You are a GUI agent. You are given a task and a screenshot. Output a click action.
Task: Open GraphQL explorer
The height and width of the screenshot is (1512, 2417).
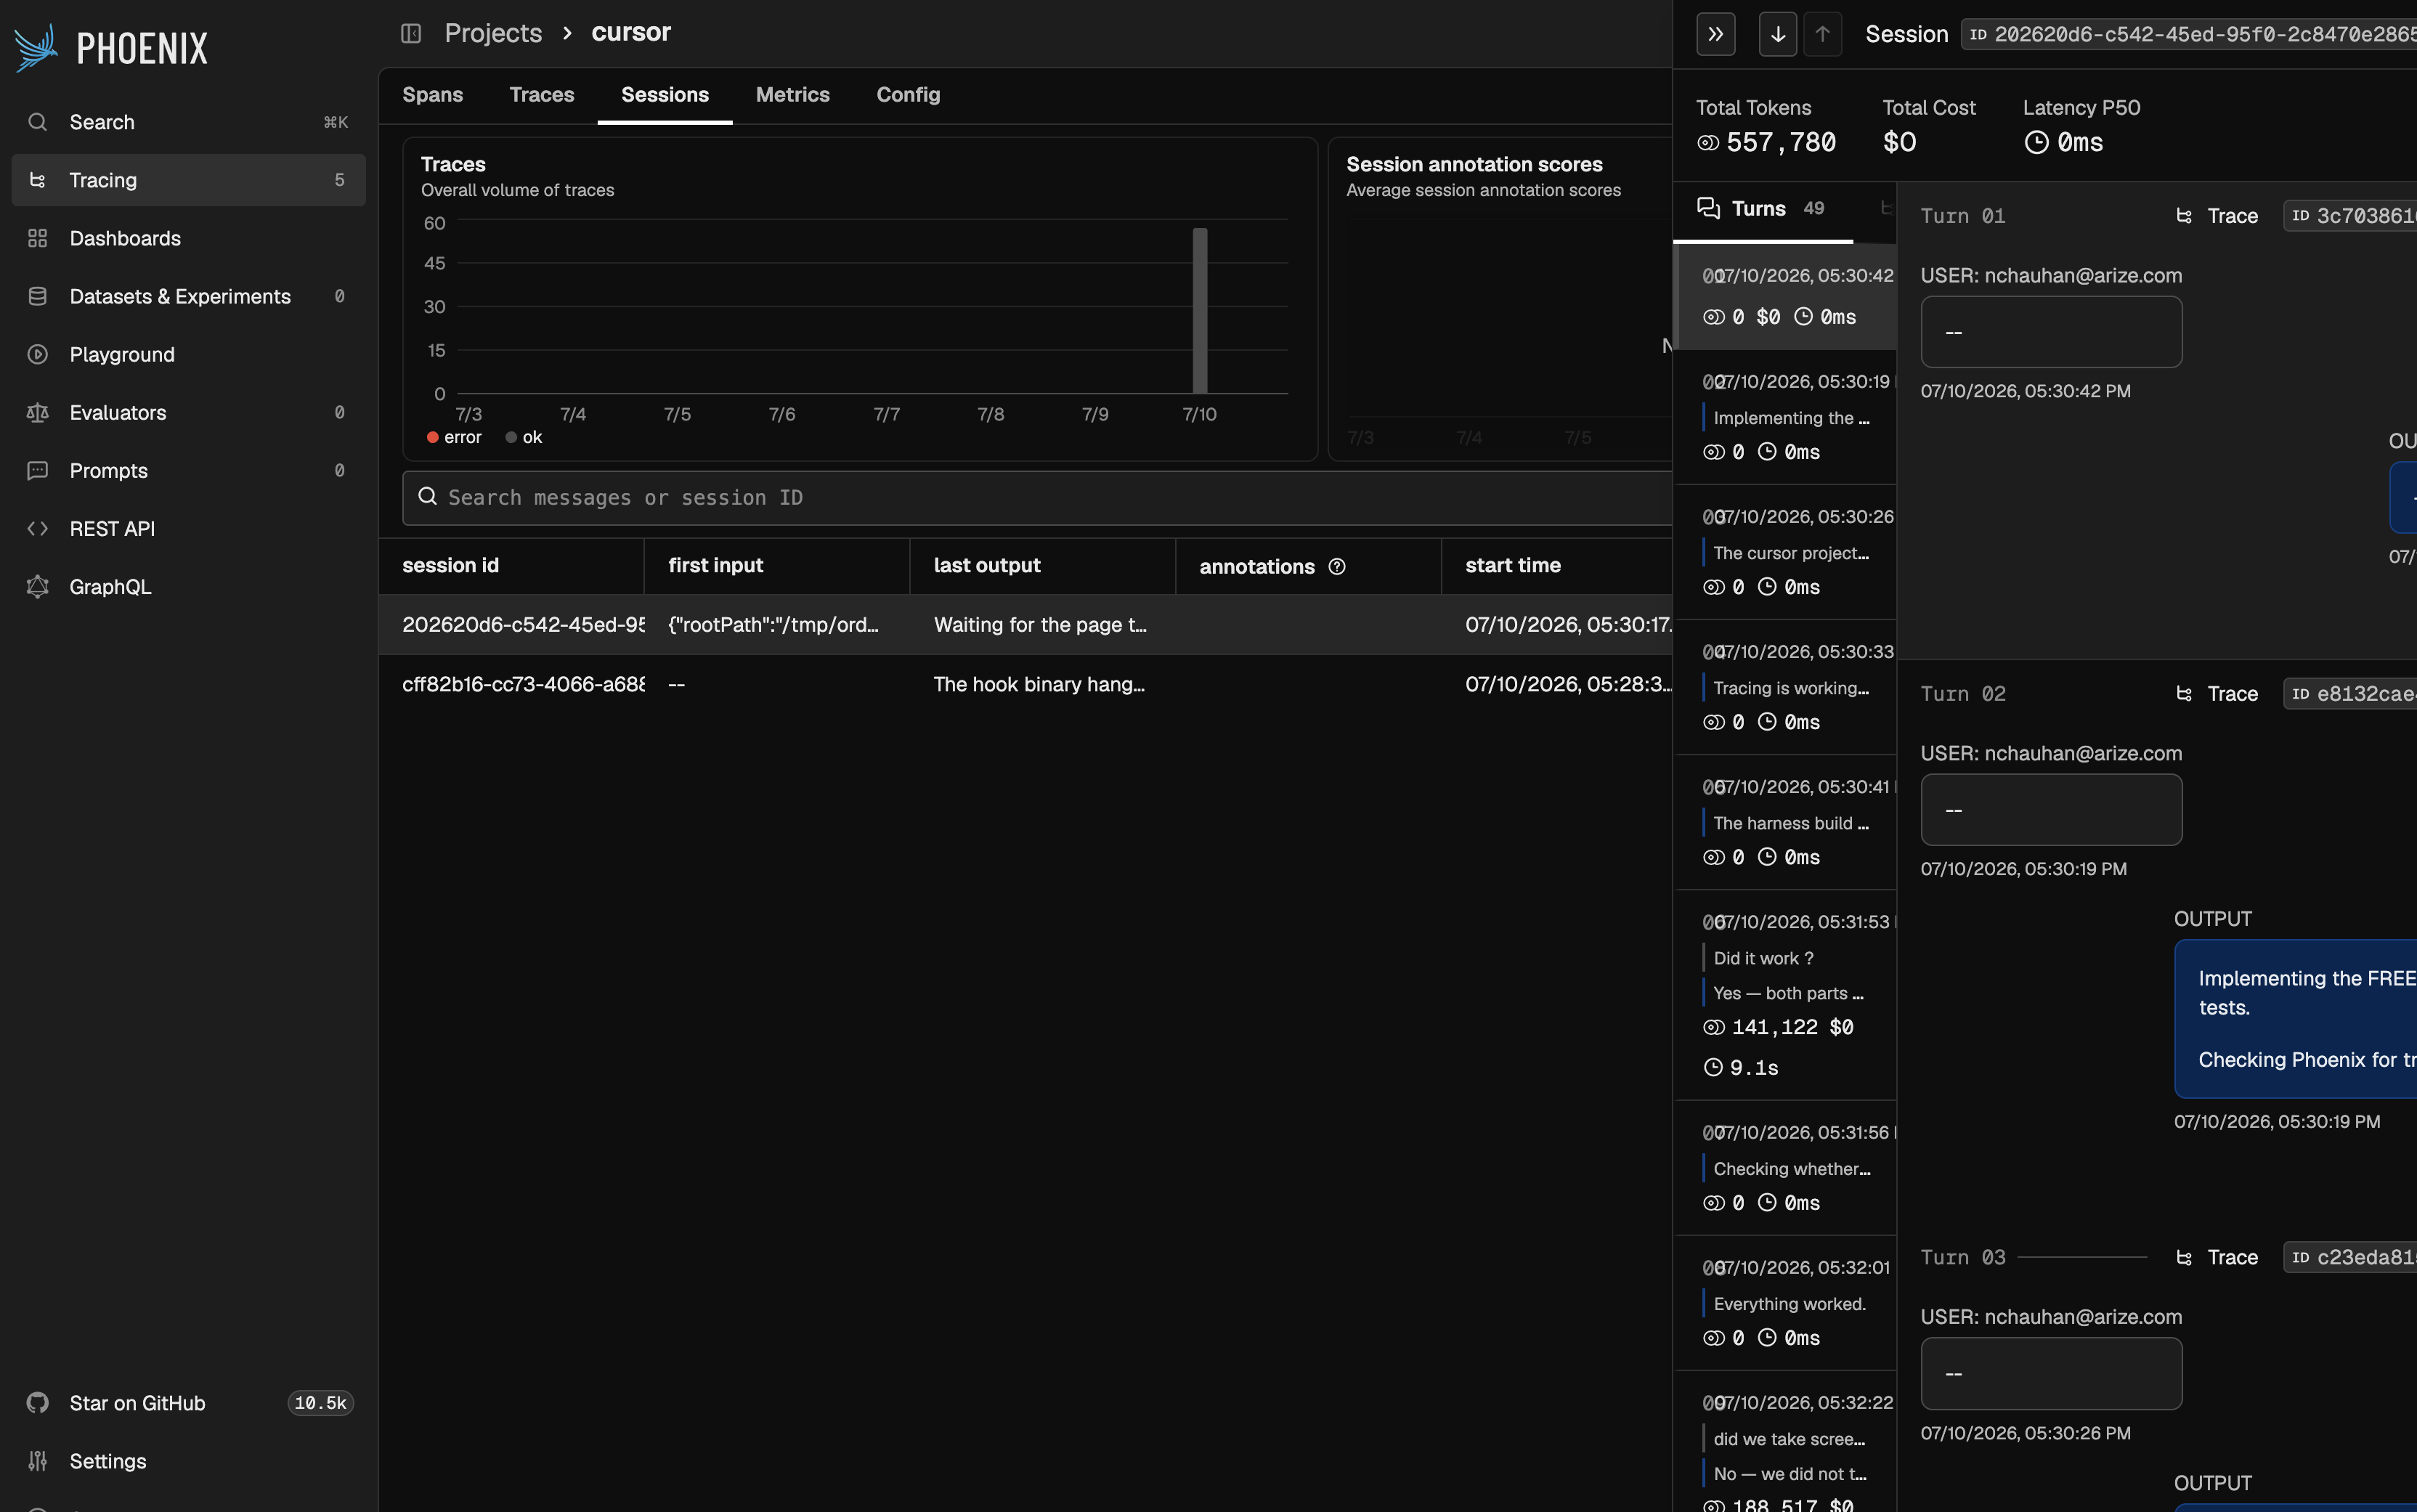point(188,586)
